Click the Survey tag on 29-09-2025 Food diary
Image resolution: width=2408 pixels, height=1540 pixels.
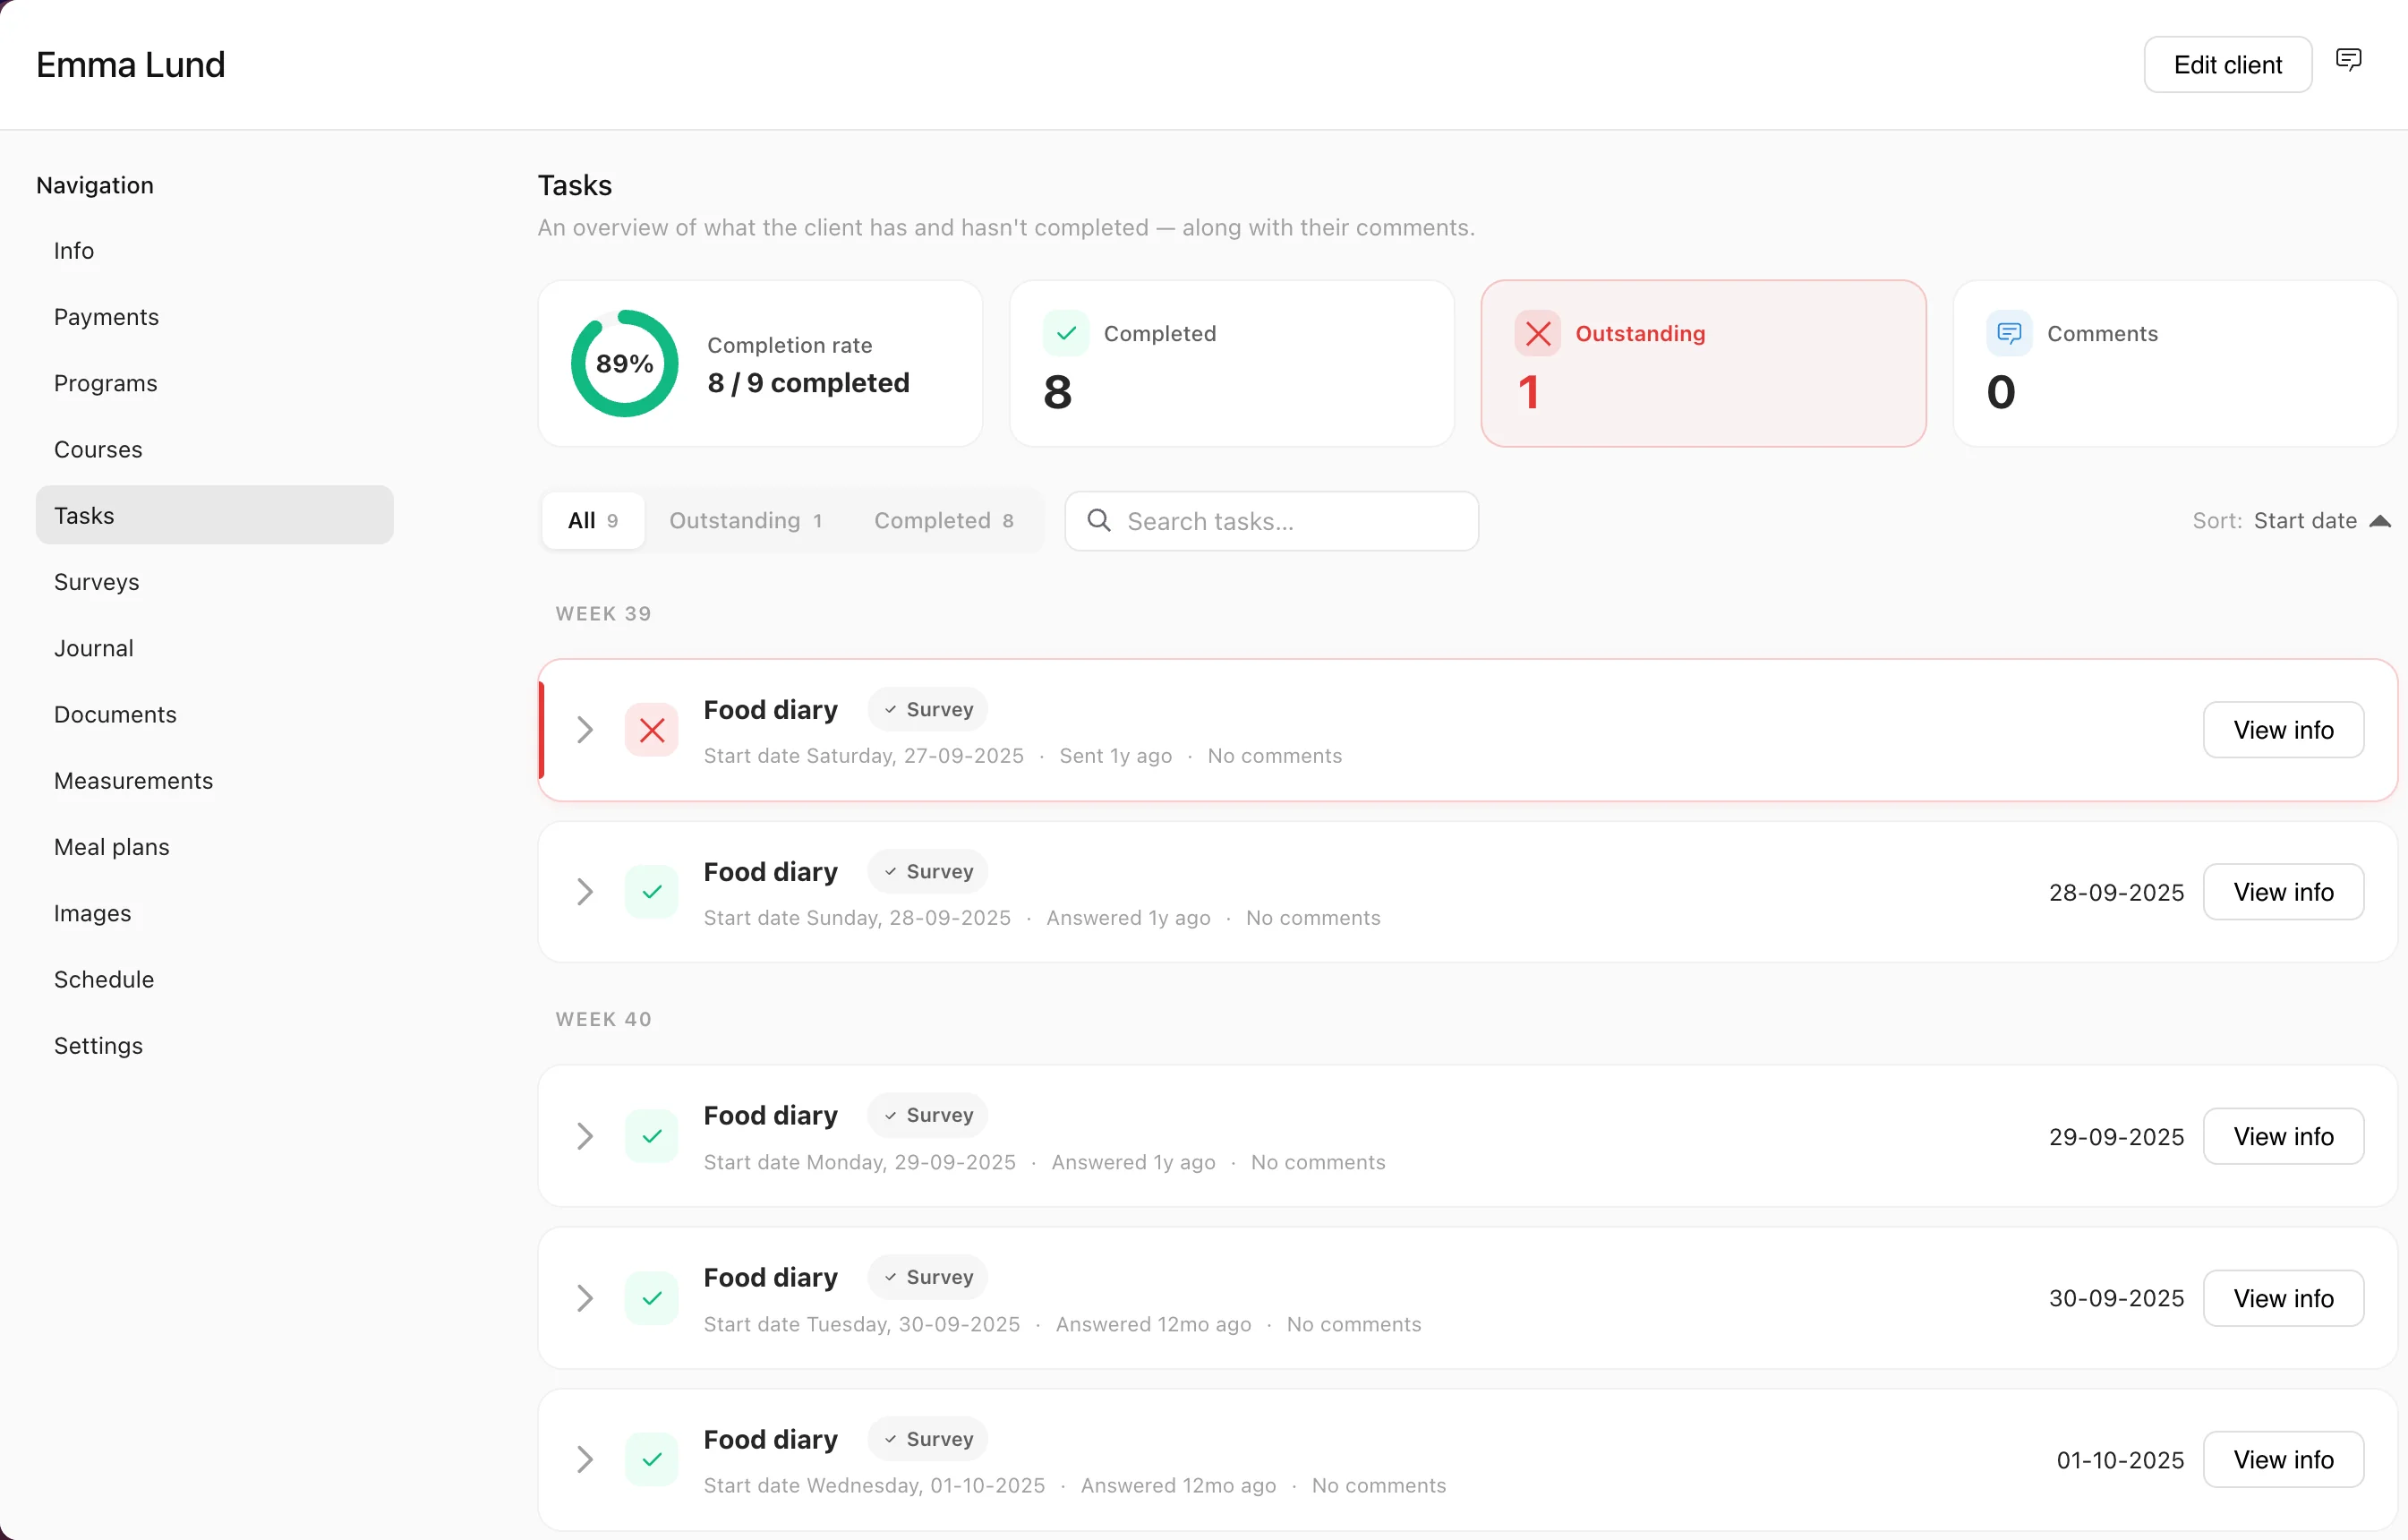pyautogui.click(x=928, y=1115)
